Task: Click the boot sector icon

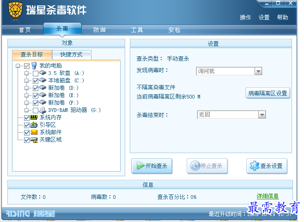Action: point(34,125)
